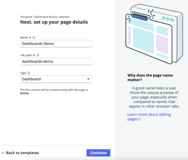Open the Type combo box showing Dashboard
188x160 pixels.
pyautogui.click(x=56, y=79)
